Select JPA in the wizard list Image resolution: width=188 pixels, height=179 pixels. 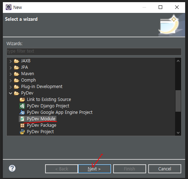pos(24,67)
